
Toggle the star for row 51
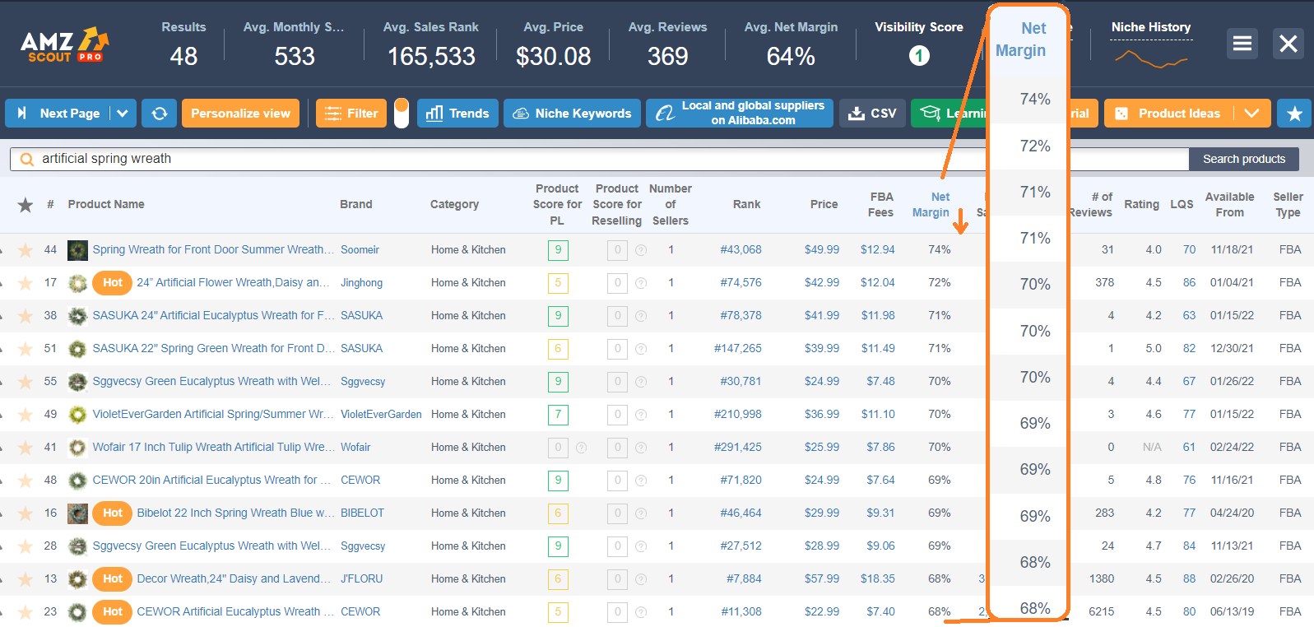(26, 349)
